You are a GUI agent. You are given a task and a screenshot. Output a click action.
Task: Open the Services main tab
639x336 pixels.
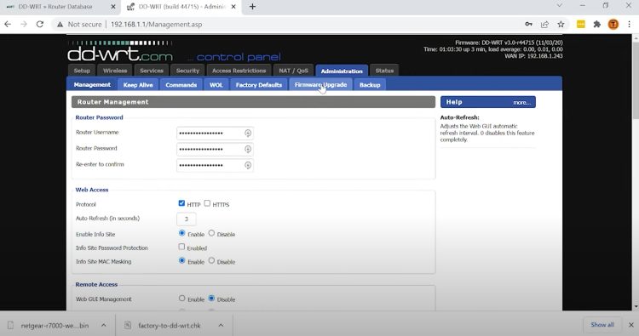point(151,71)
